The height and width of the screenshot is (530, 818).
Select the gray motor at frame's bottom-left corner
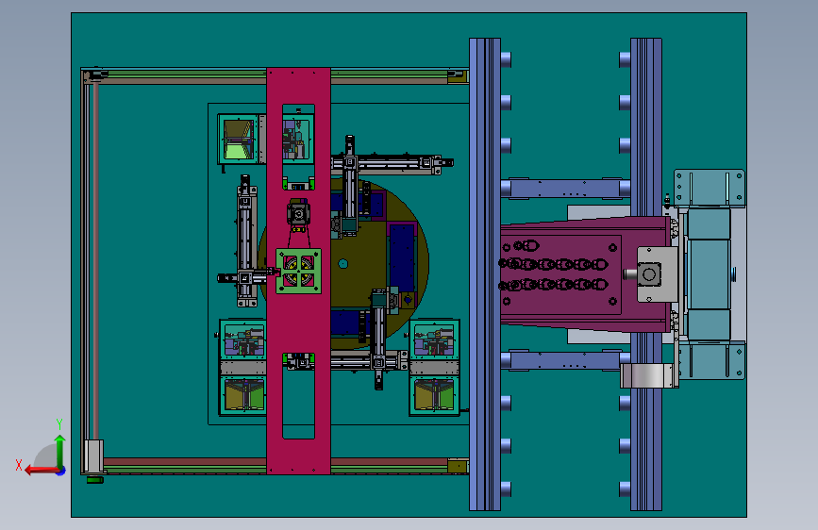[x=93, y=456]
